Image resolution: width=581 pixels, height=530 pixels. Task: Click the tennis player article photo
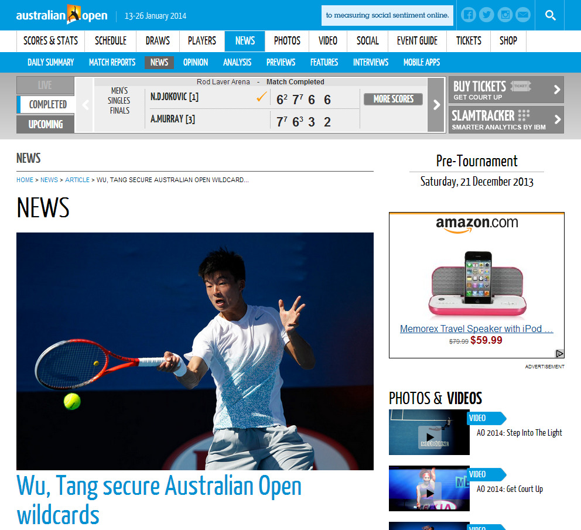pyautogui.click(x=195, y=351)
